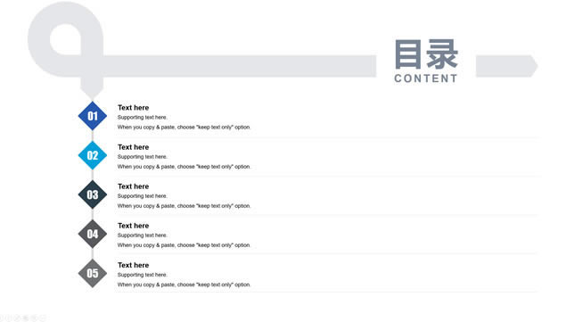Viewport: 566px width, 322px height.
Task: Click the "Text here" heading beside 01
Action: [133, 108]
